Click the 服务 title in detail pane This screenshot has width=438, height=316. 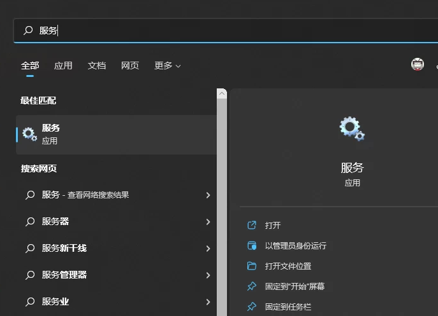click(352, 168)
